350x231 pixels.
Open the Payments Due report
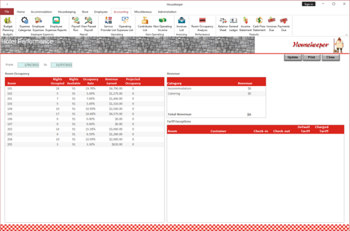coord(283,24)
